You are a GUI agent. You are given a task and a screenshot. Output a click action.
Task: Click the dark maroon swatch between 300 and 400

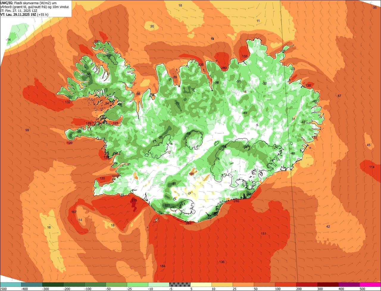click(x=328, y=284)
